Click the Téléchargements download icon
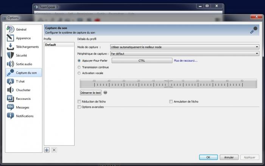 [x=10, y=47]
